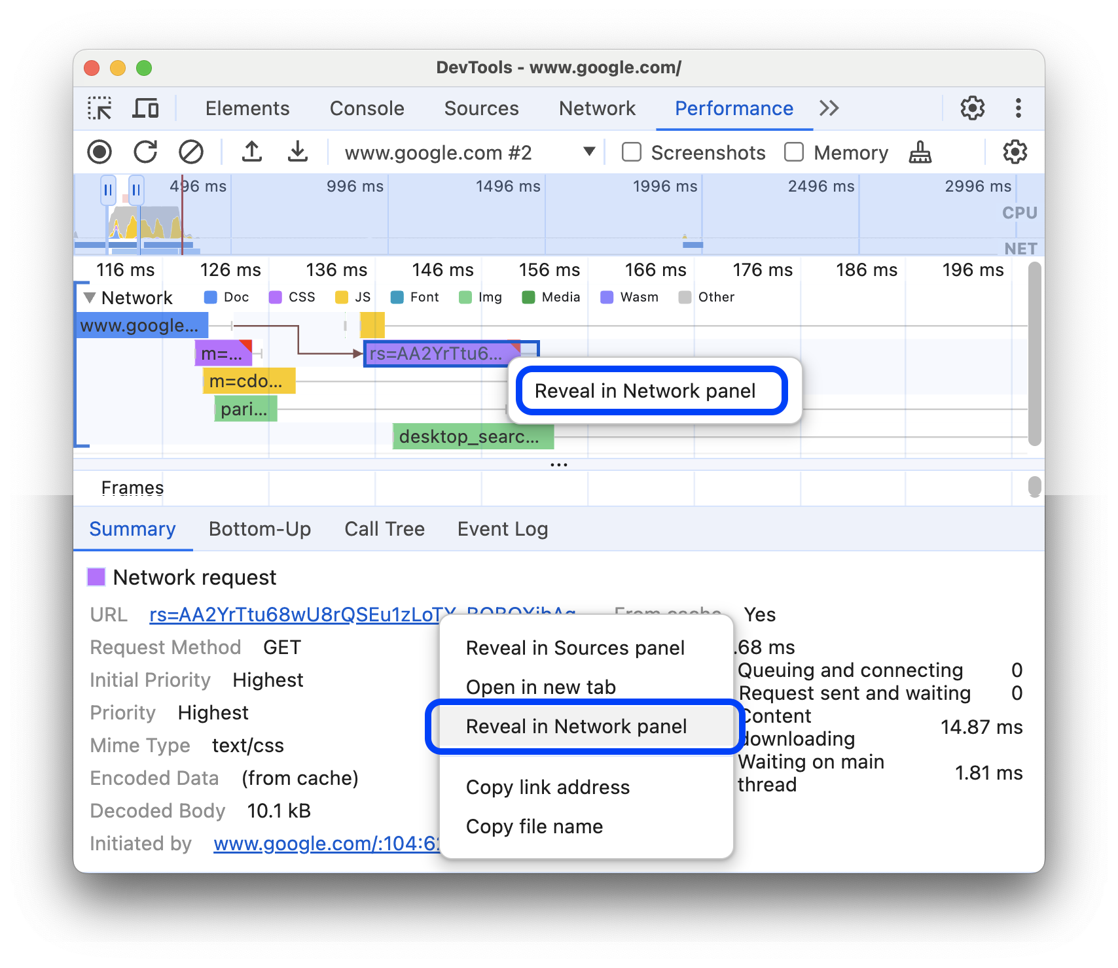The image size is (1118, 968).
Task: Open the www.google.com #2 profile dropdown
Action: 588,152
